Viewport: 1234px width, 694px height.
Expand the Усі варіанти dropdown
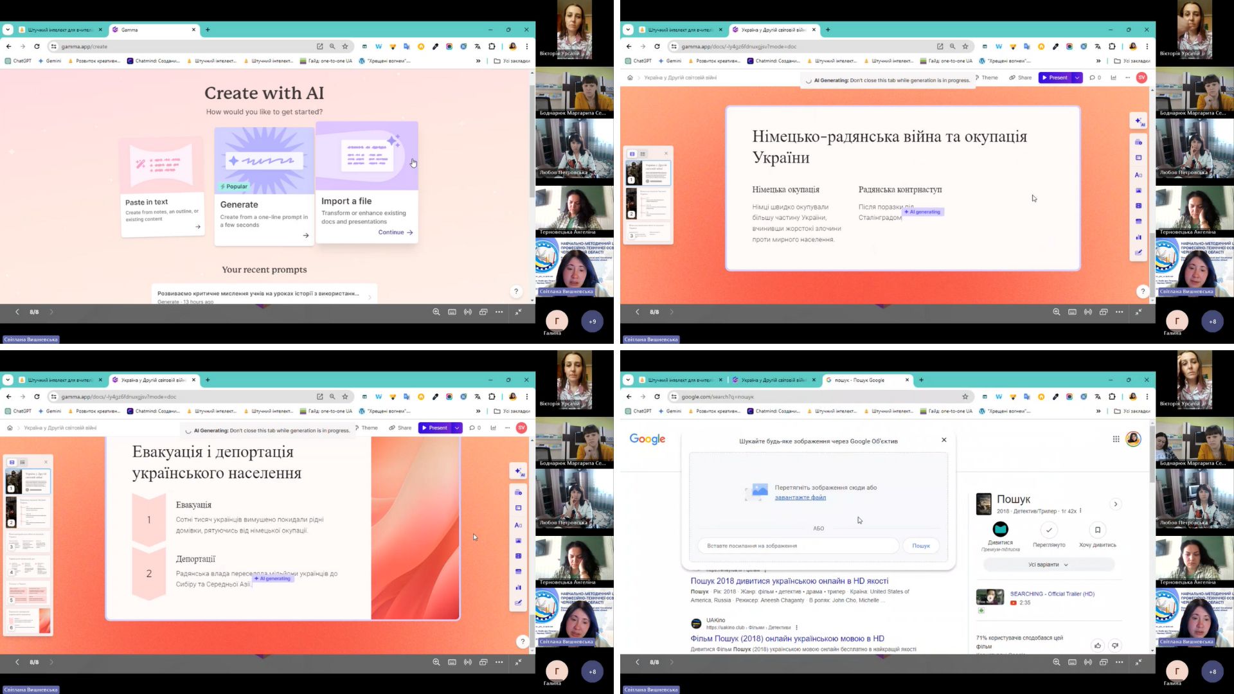(1048, 565)
